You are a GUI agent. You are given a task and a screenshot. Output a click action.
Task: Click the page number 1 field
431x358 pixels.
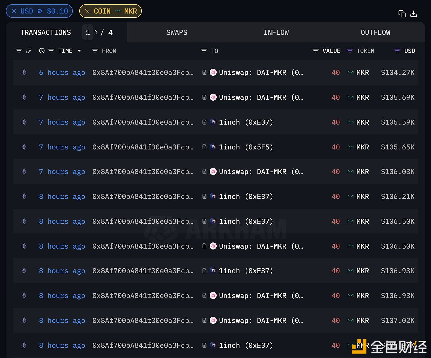point(88,32)
